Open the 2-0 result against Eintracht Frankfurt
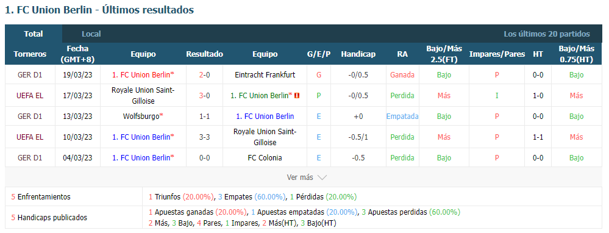This screenshot has height=233, width=609. (x=204, y=75)
